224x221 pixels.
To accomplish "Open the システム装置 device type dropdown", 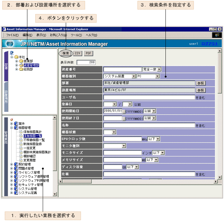I will pyautogui.click(x=119, y=76).
